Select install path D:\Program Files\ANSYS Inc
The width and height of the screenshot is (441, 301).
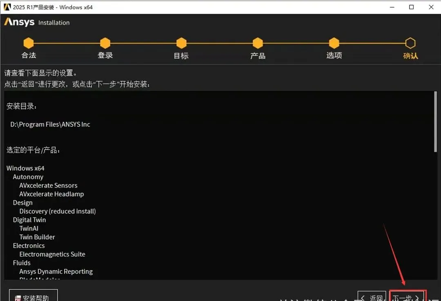point(50,124)
